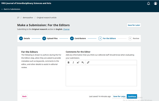The image size is (159, 101).
Task: Apply subscript formatting in the editor
Action: pyautogui.click(x=83, y=63)
